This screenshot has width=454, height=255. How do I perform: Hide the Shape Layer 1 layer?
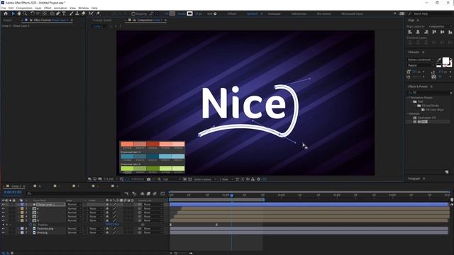[3, 205]
